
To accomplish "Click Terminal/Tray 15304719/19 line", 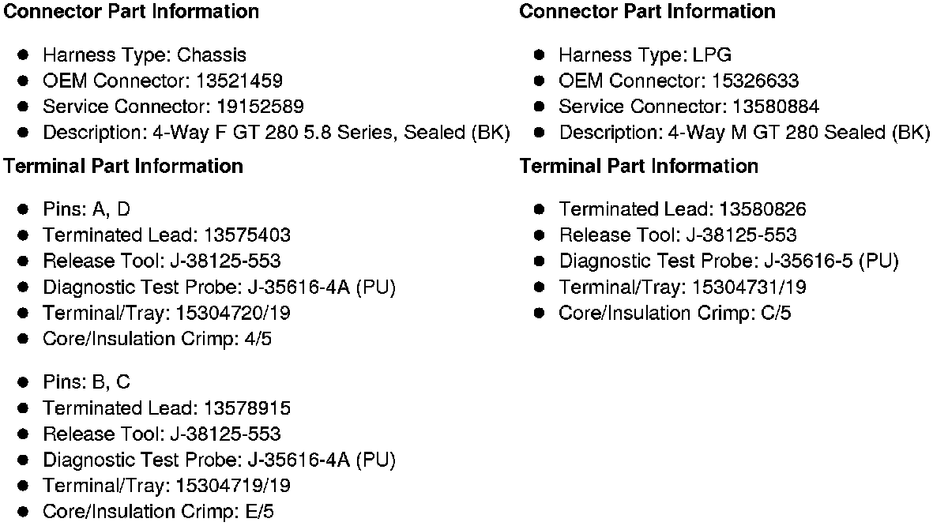I will point(167,486).
